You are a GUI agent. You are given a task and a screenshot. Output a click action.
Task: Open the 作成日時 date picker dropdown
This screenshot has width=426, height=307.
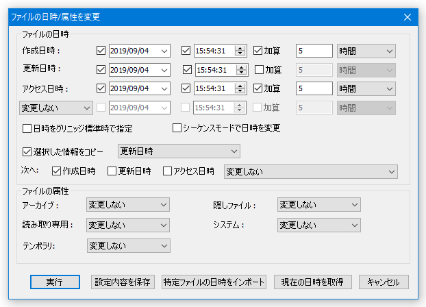click(164, 51)
